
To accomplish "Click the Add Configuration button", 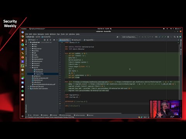I will click(129, 37).
